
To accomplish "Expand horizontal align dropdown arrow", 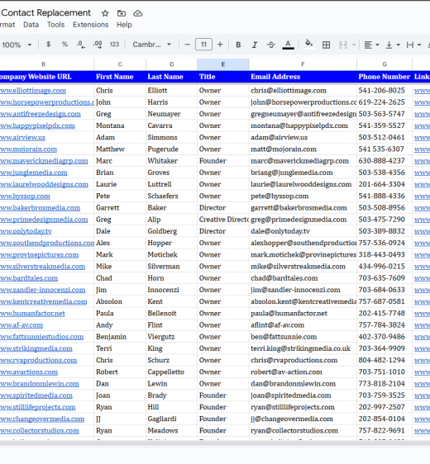I will tap(377, 45).
